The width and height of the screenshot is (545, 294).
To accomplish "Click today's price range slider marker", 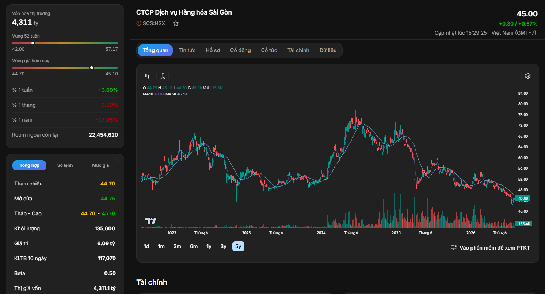I will pos(92,68).
